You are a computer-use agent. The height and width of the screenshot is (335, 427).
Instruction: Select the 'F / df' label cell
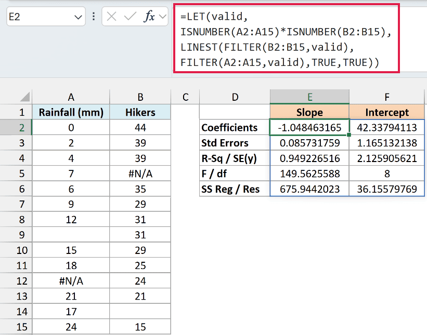[x=235, y=173]
